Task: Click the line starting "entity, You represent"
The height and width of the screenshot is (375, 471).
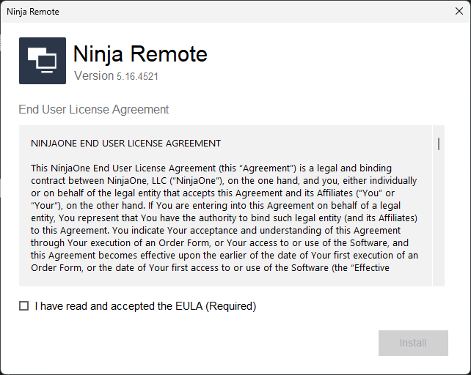Action: [224, 218]
